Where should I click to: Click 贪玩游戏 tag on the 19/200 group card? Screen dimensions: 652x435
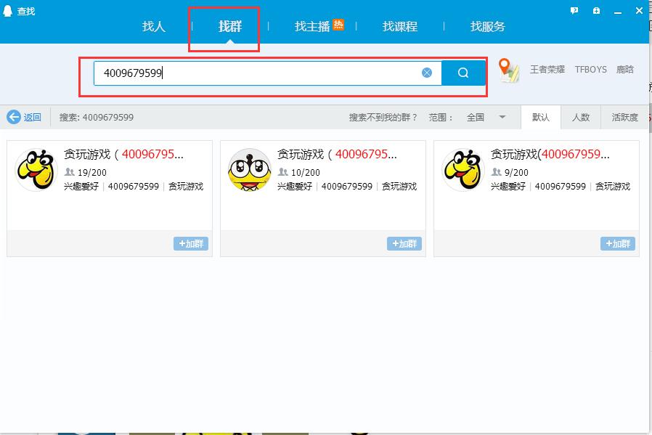point(185,187)
